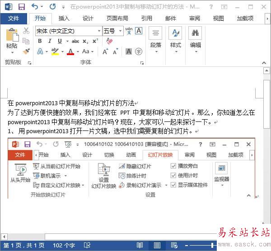Screen dimensions: 271x251
Task: Click the document title line text
Action: point(71,103)
